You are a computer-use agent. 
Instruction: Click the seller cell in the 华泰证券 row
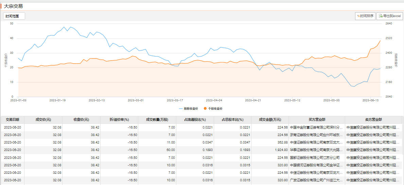tap(374, 150)
